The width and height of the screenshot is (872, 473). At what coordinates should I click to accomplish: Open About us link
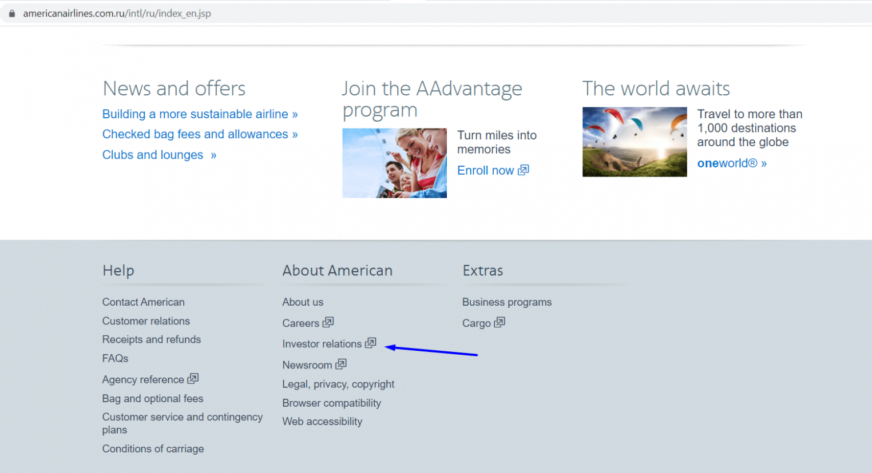point(303,302)
